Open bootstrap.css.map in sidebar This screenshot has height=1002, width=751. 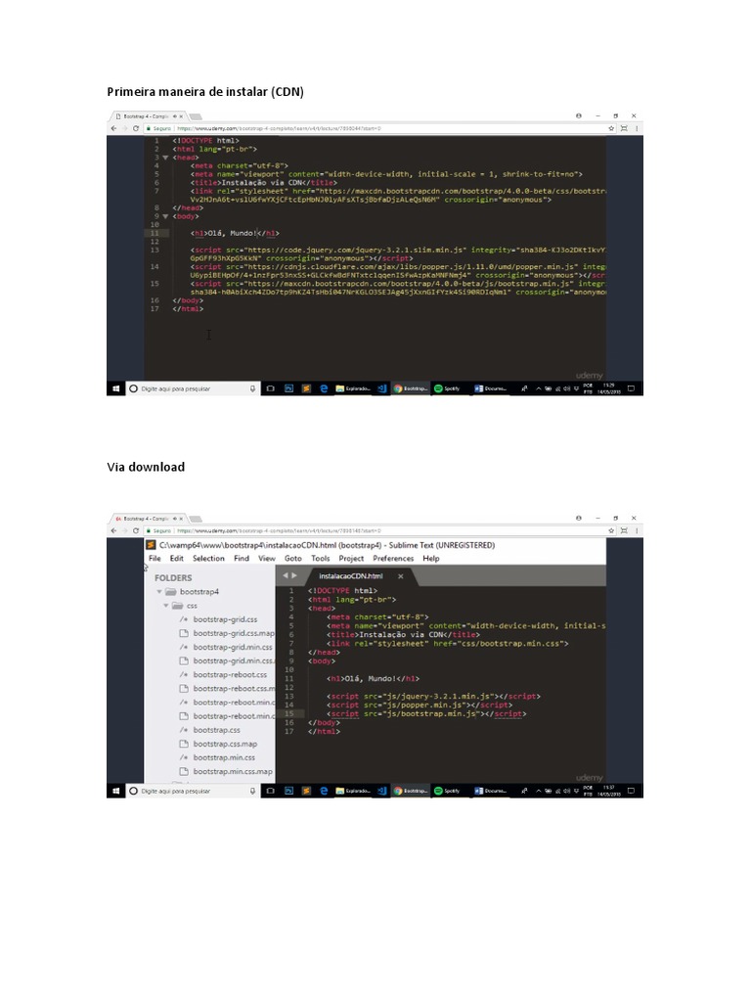225,744
